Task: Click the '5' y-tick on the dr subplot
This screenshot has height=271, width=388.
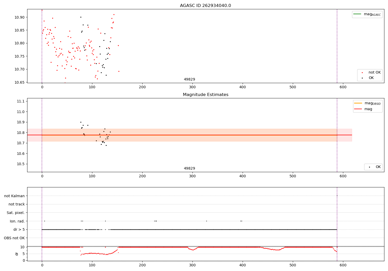Action: (x=24, y=254)
